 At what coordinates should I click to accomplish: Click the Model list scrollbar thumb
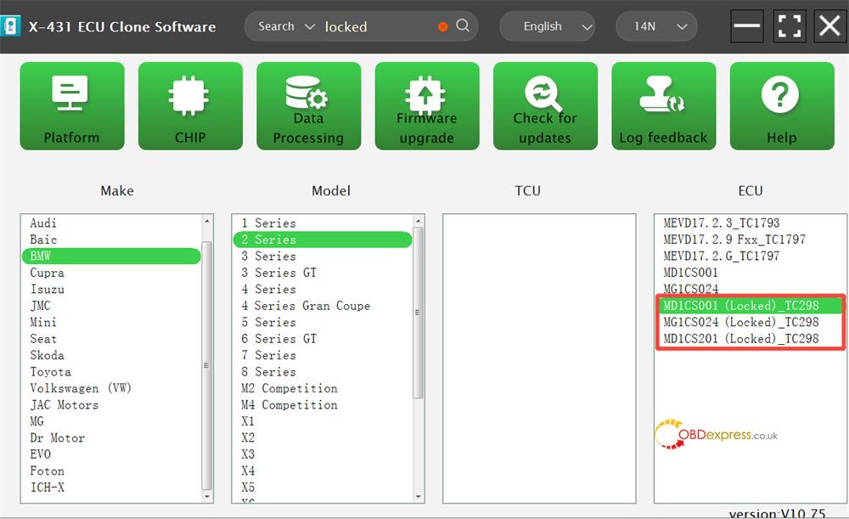click(x=418, y=313)
